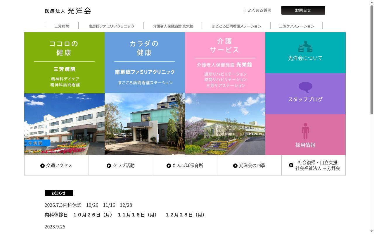
Task: Open the 光洋会について tile
Action: coord(305,53)
